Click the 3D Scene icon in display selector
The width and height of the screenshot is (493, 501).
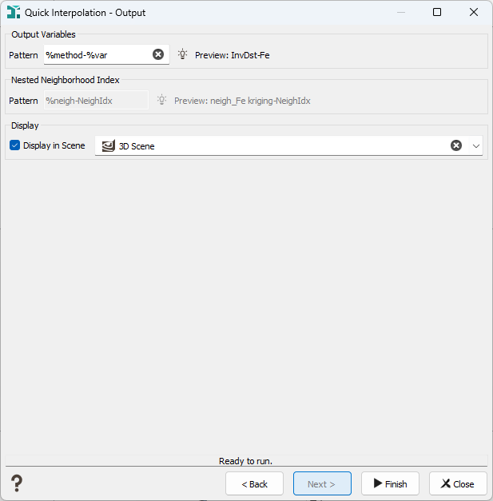pyautogui.click(x=109, y=146)
